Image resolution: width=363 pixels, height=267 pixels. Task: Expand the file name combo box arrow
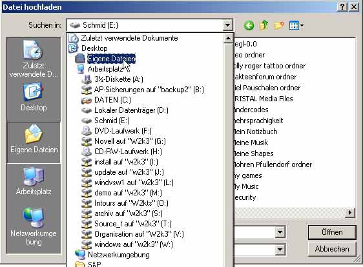pos(280,232)
